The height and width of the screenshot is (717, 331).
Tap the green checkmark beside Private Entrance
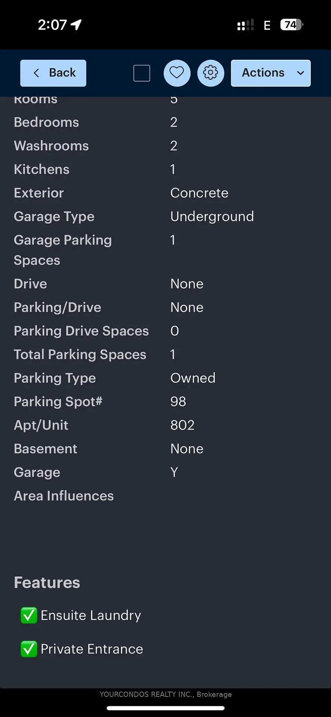pos(29,649)
